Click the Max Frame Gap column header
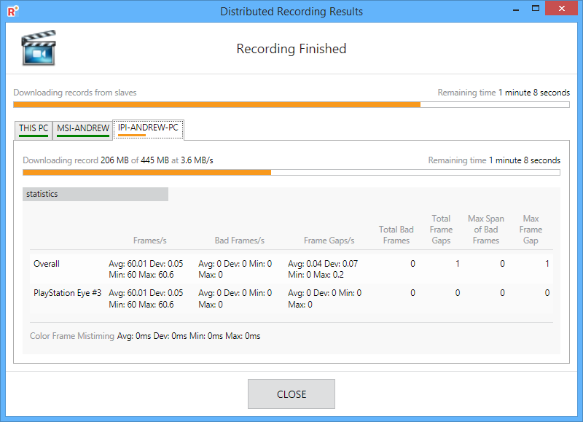Viewport: 583px width, 422px height. (x=531, y=230)
